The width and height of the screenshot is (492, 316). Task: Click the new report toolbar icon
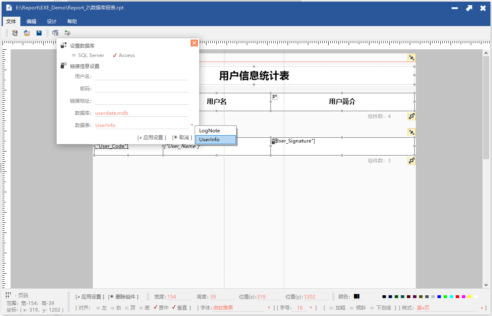pyautogui.click(x=15, y=33)
